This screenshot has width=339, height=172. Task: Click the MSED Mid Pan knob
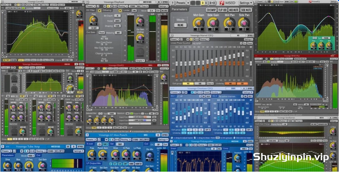coord(229,23)
